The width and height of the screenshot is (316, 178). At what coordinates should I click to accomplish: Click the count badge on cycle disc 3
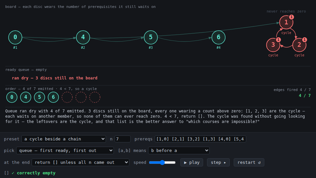pos(278,40)
